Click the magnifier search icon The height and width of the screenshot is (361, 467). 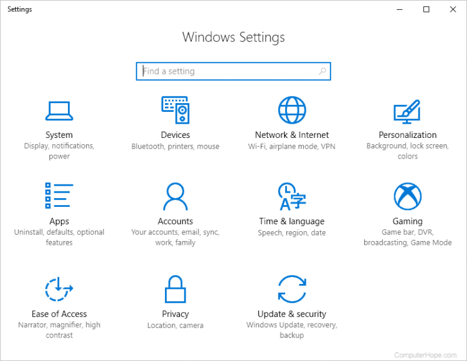(x=323, y=71)
